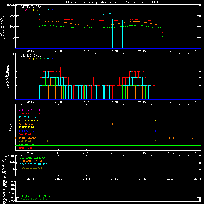
Task: Click the SC_TRANSMITTER flag label
Action: click(x=30, y=124)
